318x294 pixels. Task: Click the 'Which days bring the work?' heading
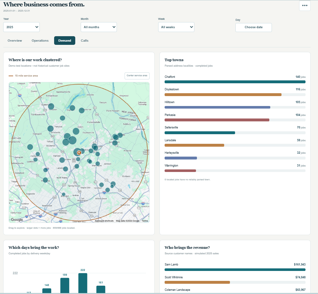tap(34, 248)
